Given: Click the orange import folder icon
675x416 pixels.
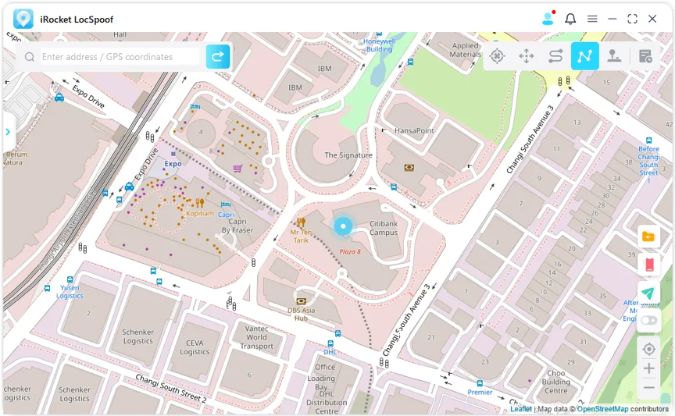Looking at the screenshot, I should coord(648,237).
